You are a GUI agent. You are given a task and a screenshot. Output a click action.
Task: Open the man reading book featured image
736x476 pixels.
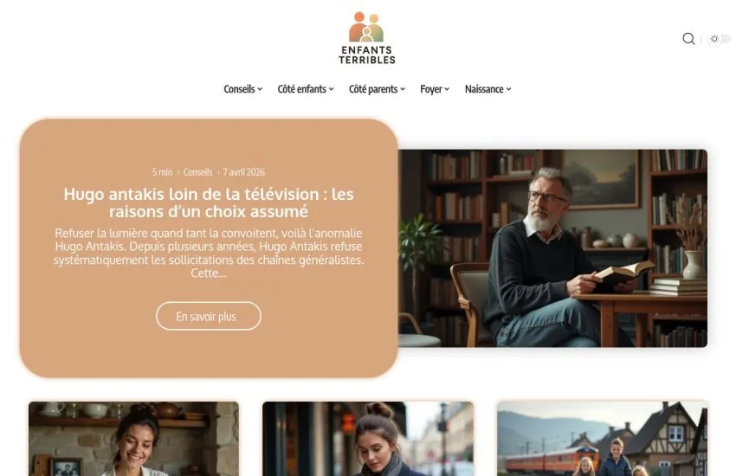(x=552, y=248)
